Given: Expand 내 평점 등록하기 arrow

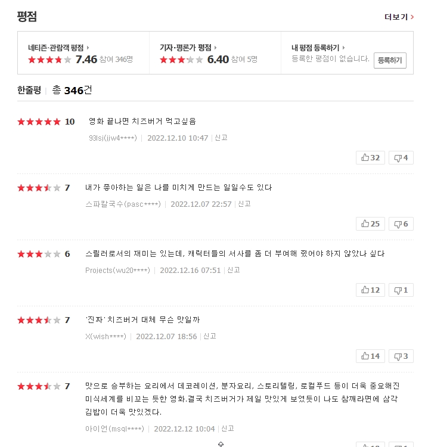Looking at the screenshot, I should pos(344,48).
